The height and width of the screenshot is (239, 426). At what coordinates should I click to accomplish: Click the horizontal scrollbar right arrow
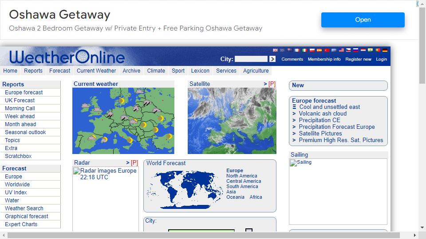(x=415, y=235)
